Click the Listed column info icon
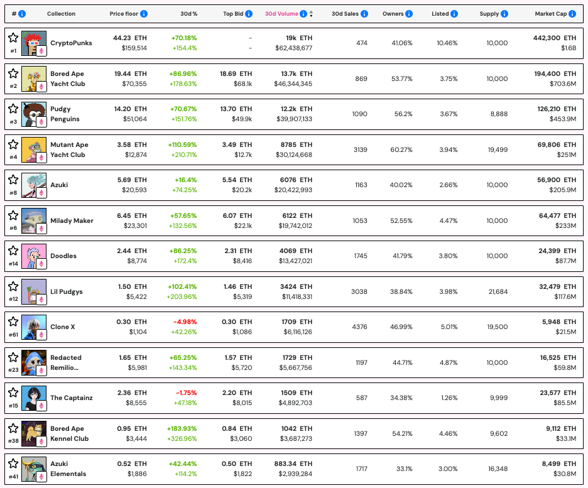The width and height of the screenshot is (588, 488). tap(454, 13)
